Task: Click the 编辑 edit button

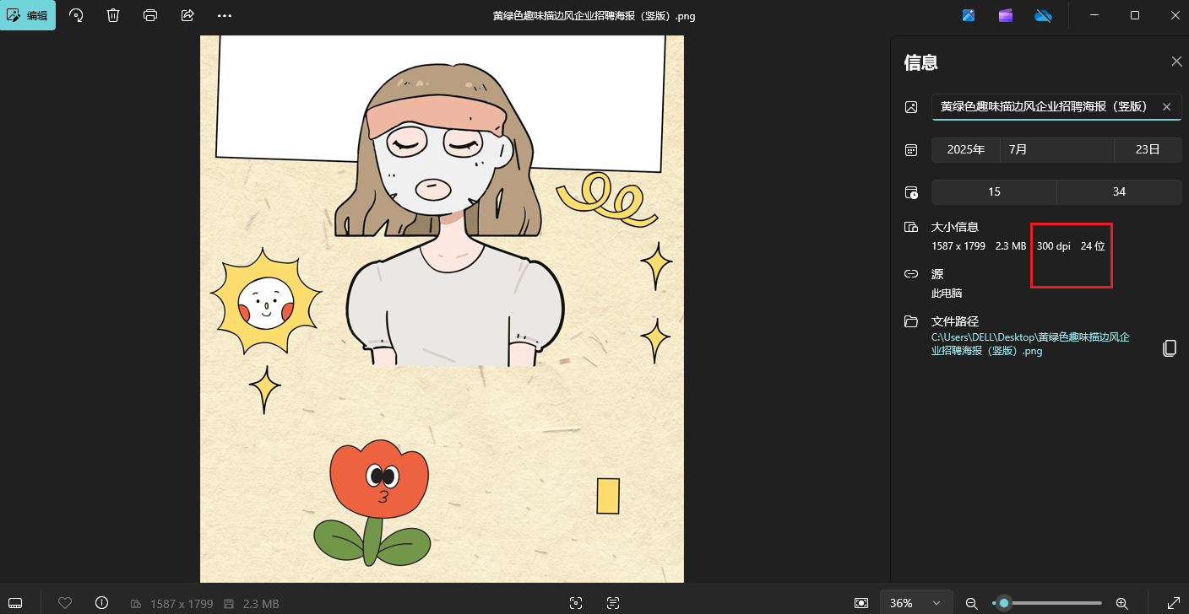Action: [29, 15]
